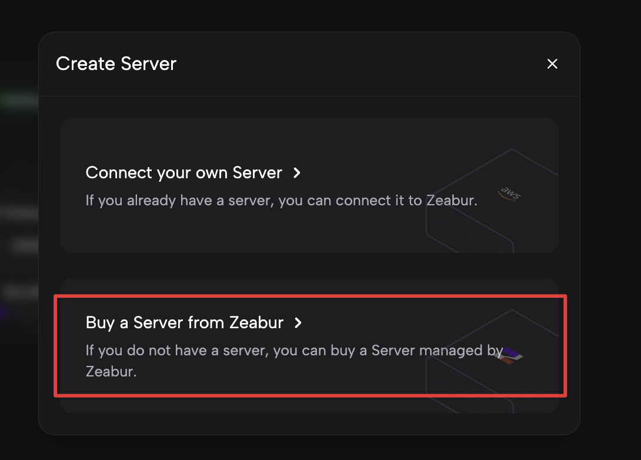The height and width of the screenshot is (460, 641).
Task: Click the Create Server dialog title
Action: point(116,64)
